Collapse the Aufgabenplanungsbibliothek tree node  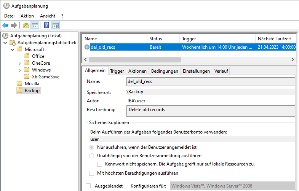5,43
